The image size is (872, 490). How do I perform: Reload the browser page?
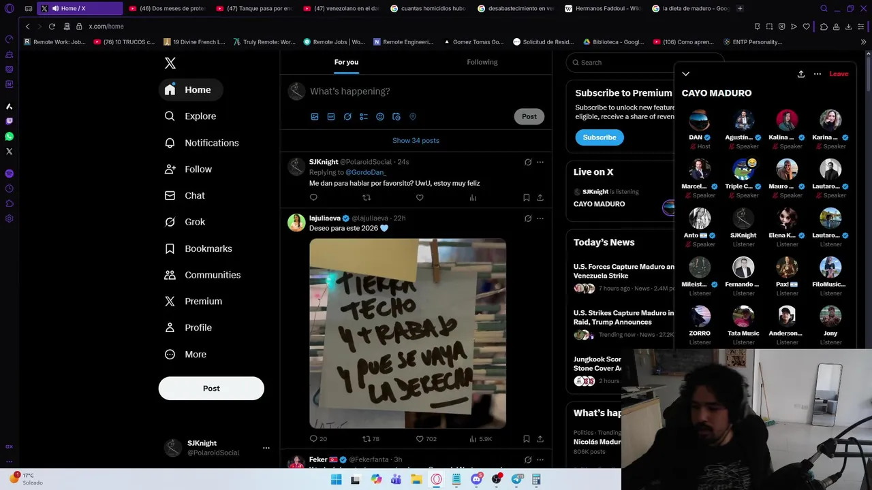click(52, 26)
